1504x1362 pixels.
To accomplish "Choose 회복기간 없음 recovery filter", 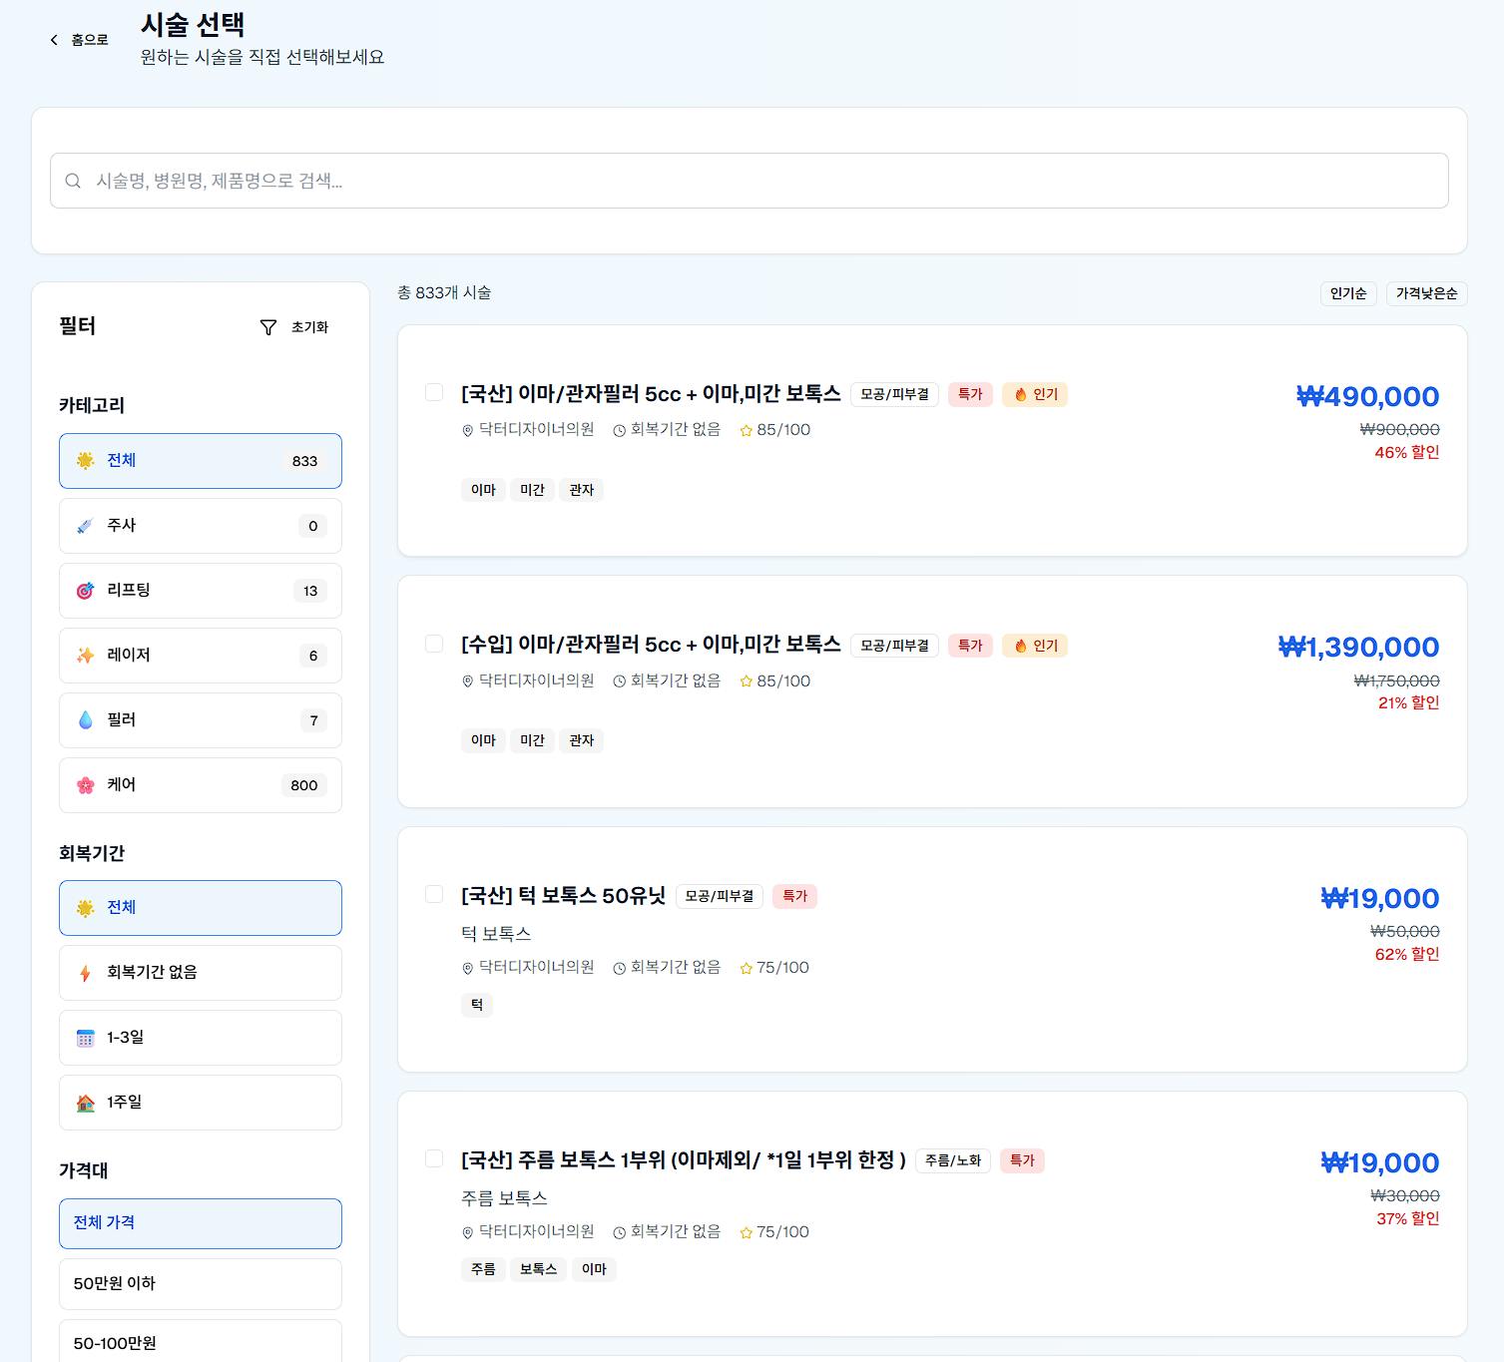I will [x=201, y=973].
